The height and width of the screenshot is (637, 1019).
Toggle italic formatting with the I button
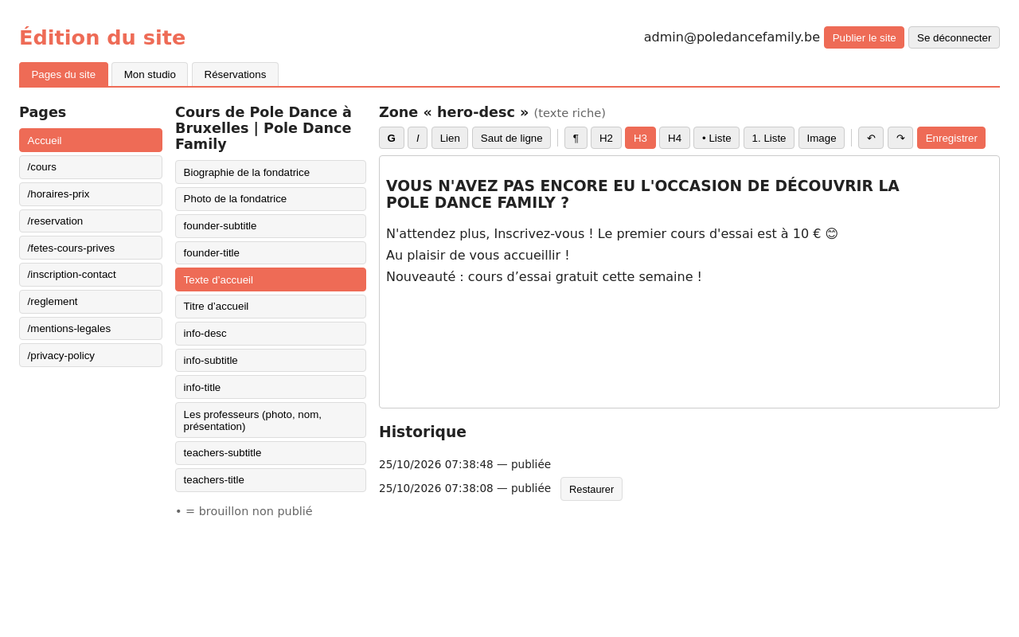pos(418,138)
